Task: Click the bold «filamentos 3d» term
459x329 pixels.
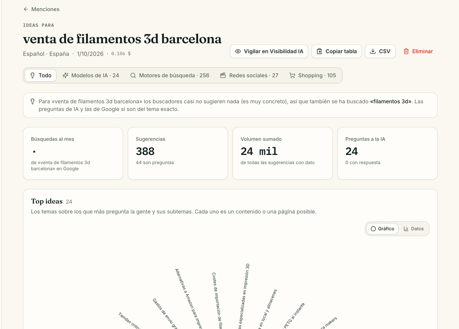Action: click(391, 101)
